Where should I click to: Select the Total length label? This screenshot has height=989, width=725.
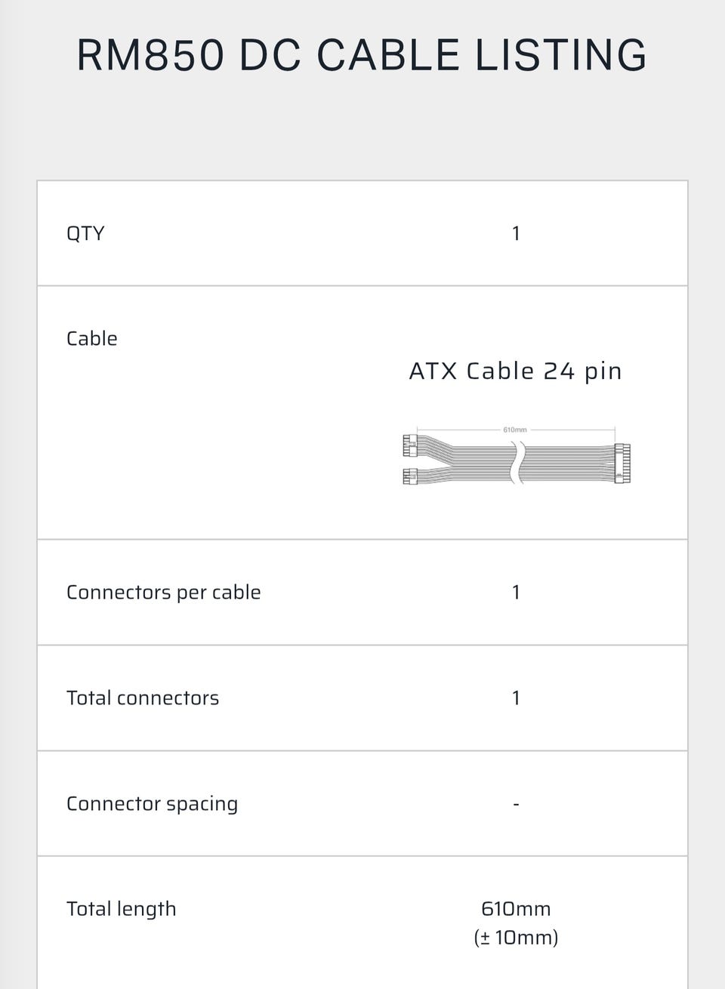pos(122,909)
